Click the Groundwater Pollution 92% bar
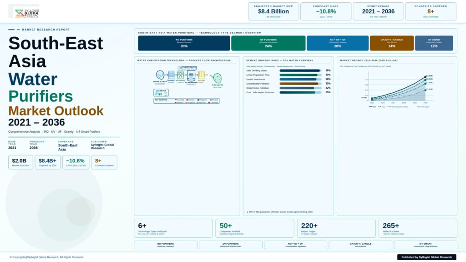The width and height of the screenshot is (466, 262). coord(299,84)
